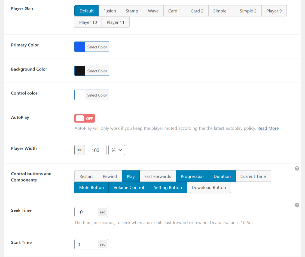Click Select Color for Background Color
The height and width of the screenshot is (257, 305).
(97, 71)
